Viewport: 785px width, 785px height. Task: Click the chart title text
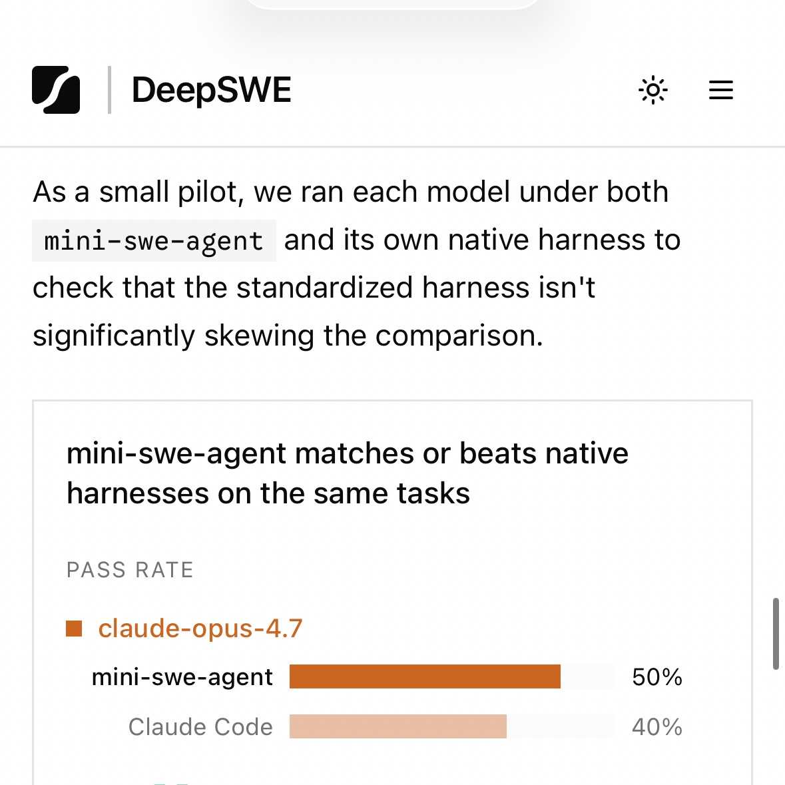pyautogui.click(x=348, y=473)
